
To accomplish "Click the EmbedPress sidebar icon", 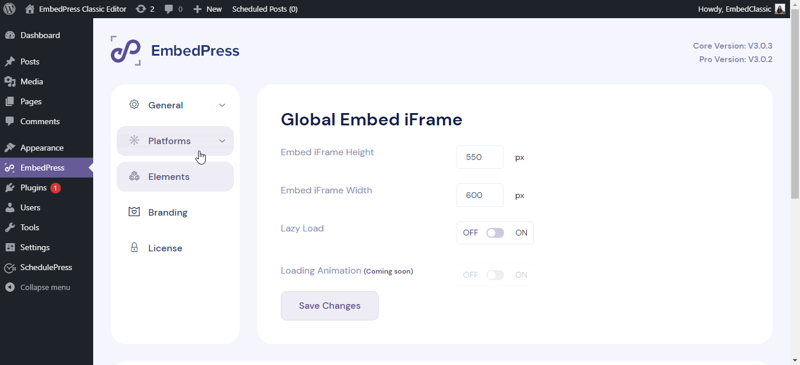I will tap(10, 168).
